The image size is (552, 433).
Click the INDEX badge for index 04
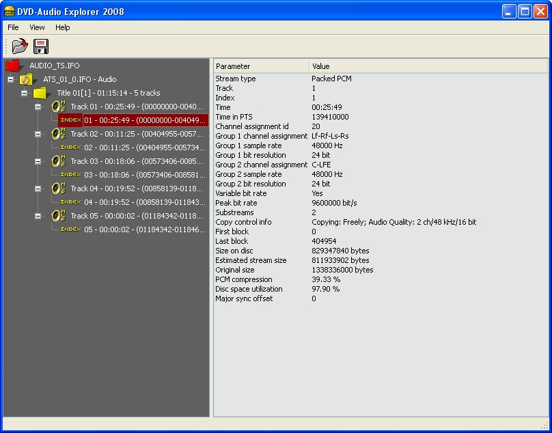(70, 202)
